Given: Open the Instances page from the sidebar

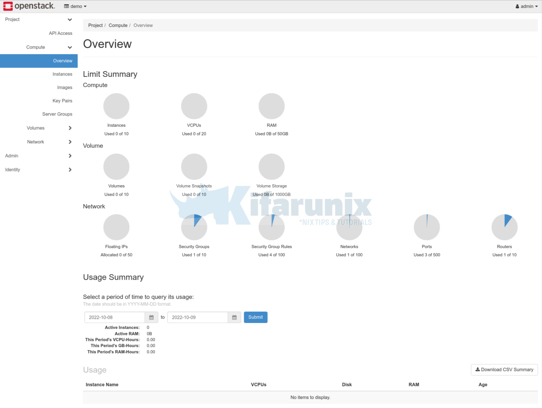Looking at the screenshot, I should tap(62, 74).
